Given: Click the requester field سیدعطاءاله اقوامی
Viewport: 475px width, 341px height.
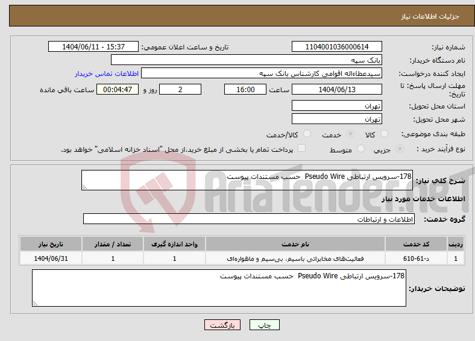Looking at the screenshot, I should coord(262,74).
